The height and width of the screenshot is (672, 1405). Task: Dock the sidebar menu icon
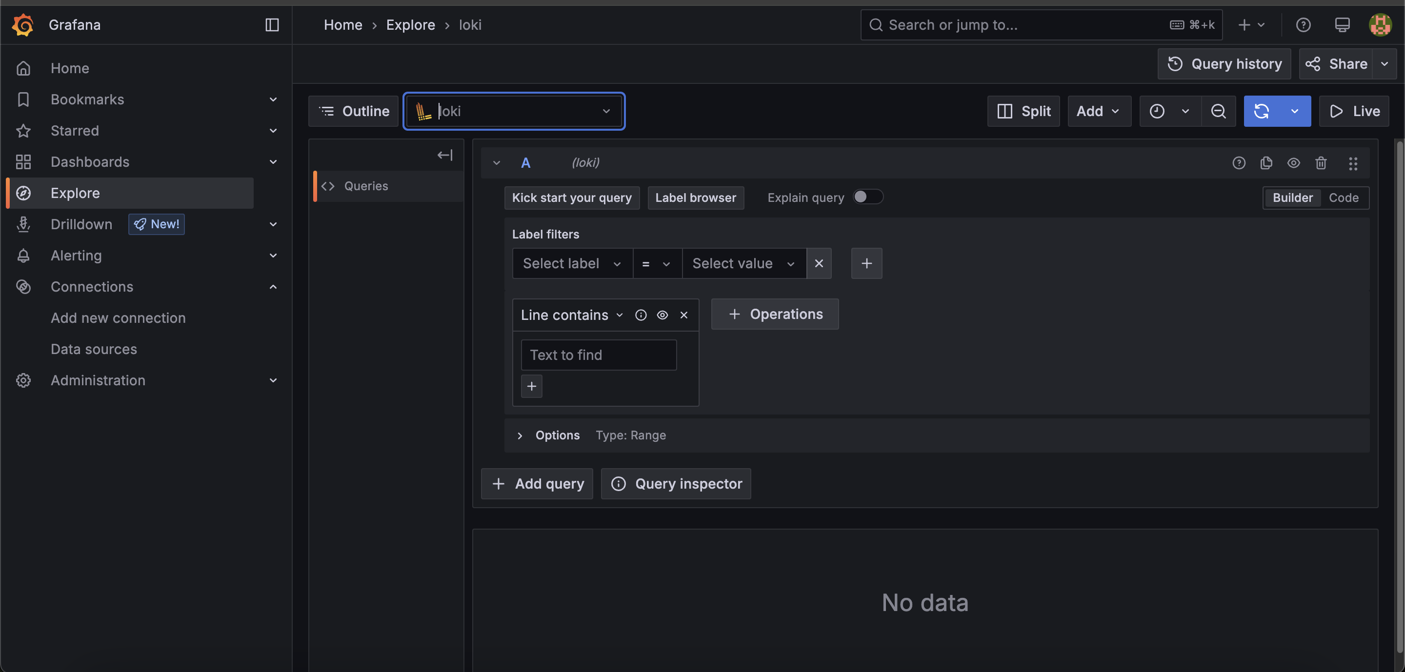[272, 24]
